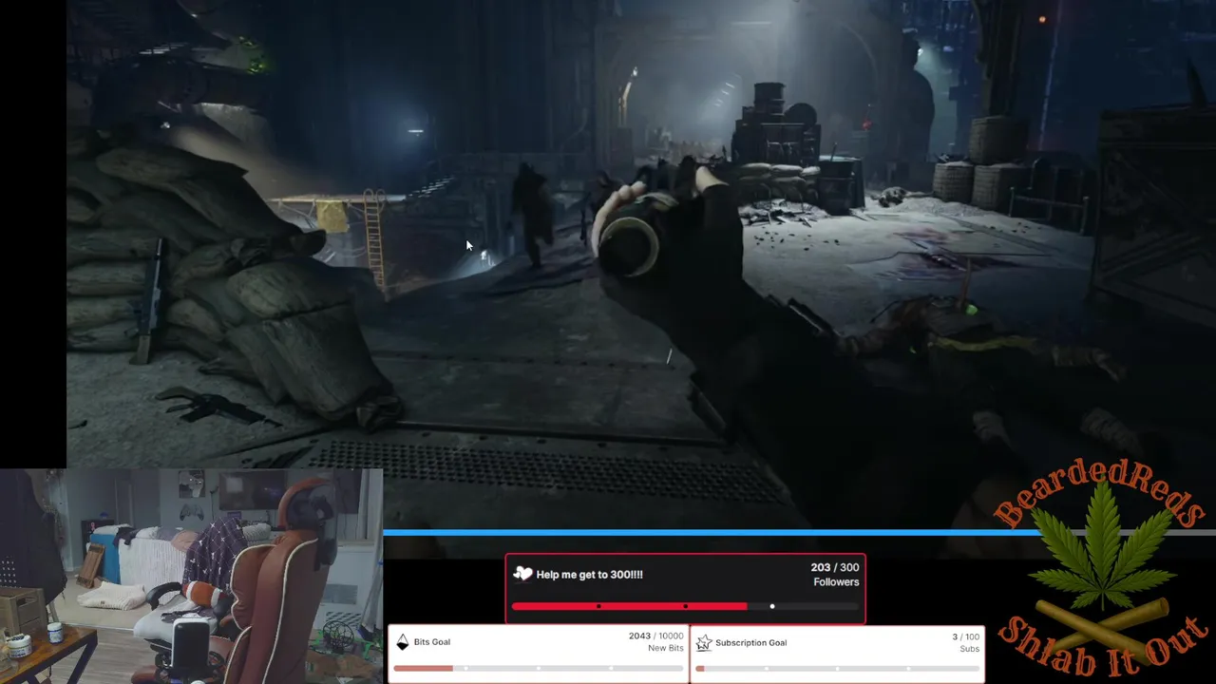Click the 'New Bits' label

[x=665, y=648]
